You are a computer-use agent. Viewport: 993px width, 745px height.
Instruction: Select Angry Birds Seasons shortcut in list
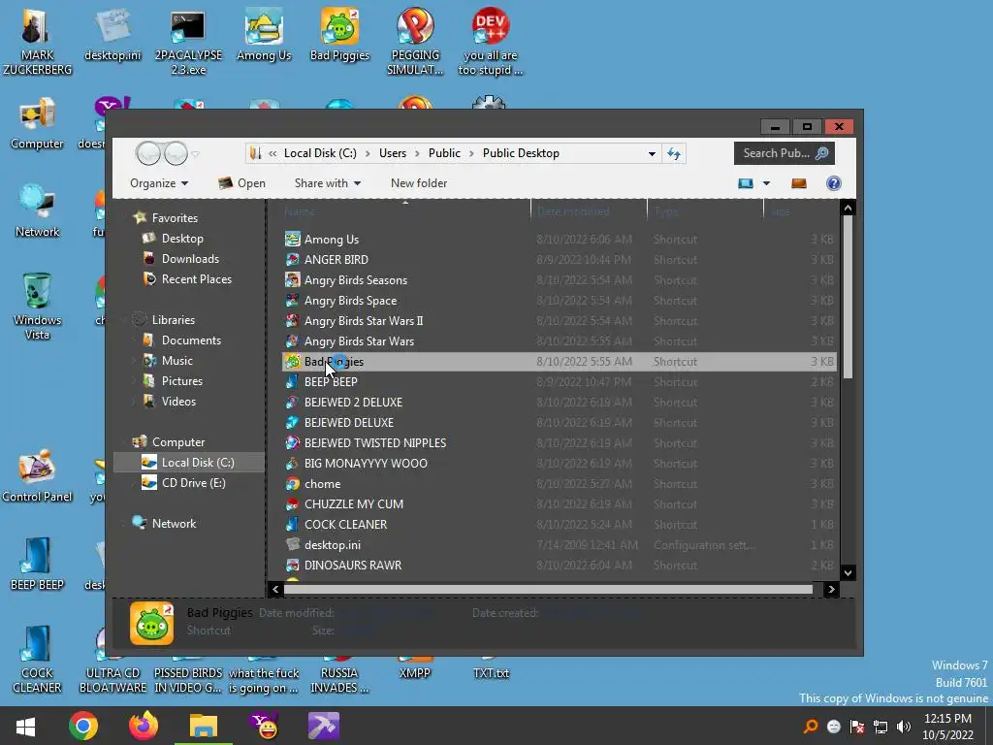click(x=560, y=280)
